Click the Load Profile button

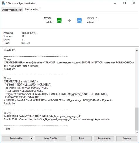(50, 139)
